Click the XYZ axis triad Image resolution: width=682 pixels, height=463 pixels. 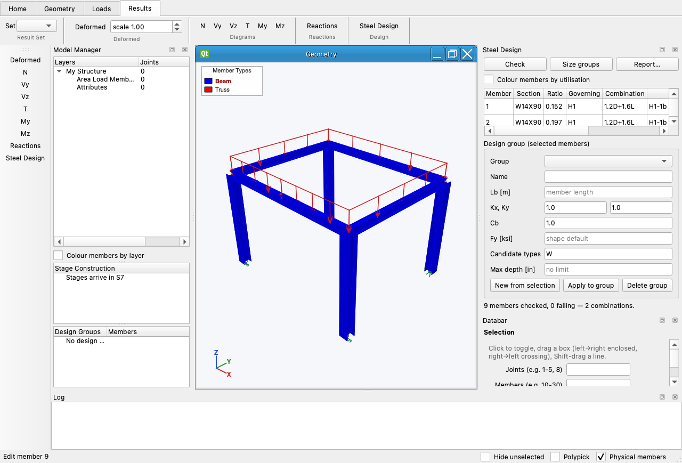point(223,363)
